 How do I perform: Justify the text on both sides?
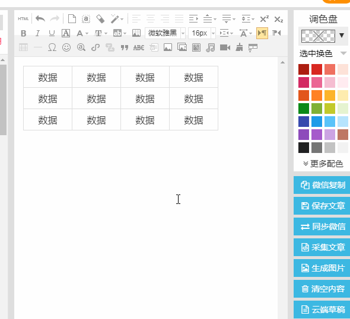click(179, 19)
